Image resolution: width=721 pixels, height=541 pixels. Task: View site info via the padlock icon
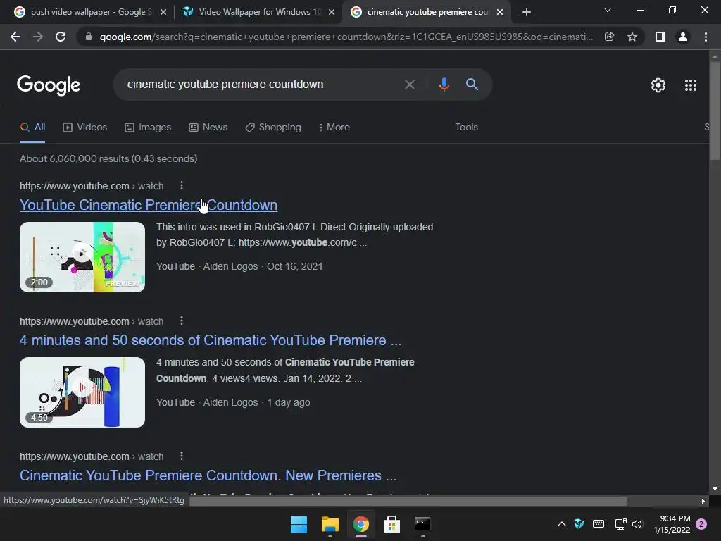pos(88,37)
